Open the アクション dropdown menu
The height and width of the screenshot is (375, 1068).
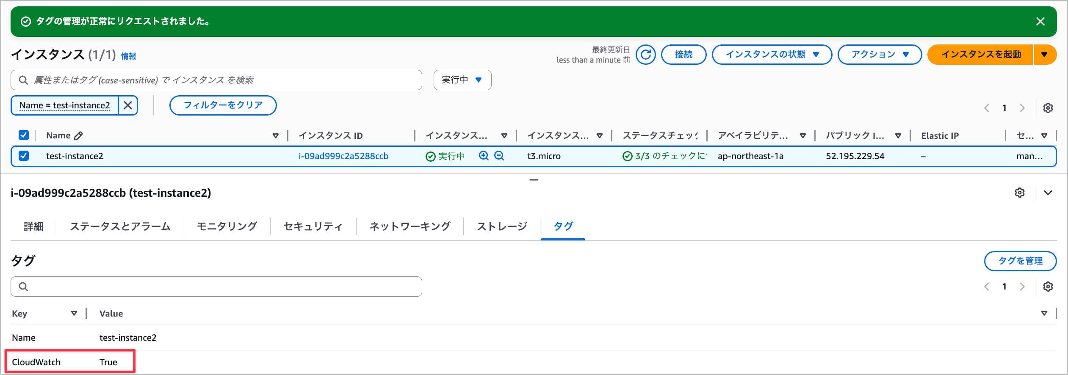(880, 55)
